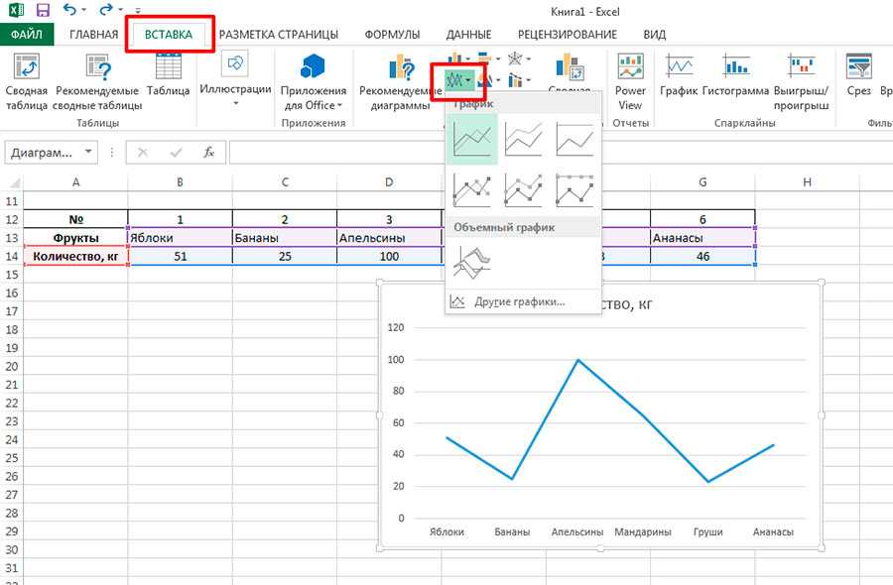The height and width of the screenshot is (585, 893).
Task: Choose stacked line with markers chart type
Action: tap(523, 190)
